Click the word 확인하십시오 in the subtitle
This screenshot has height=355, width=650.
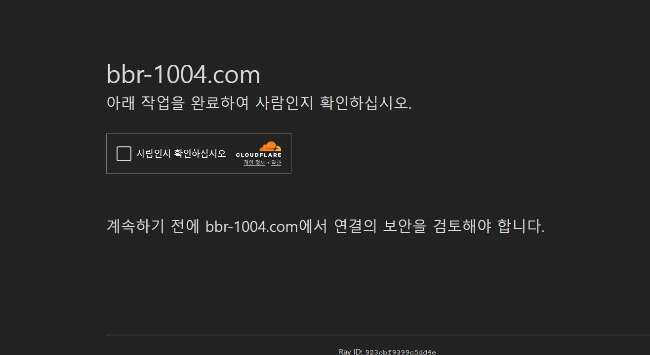coord(366,103)
